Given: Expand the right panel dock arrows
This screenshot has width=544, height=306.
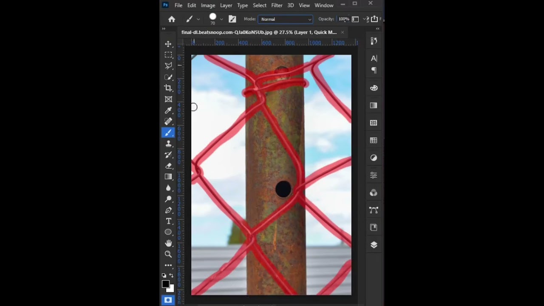Looking at the screenshot, I should pos(378,29).
